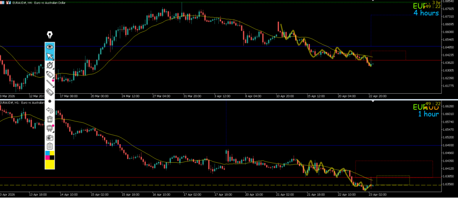The image size is (458, 198).
Task: Take a screenshot with the camera icon
Action: click(50, 137)
